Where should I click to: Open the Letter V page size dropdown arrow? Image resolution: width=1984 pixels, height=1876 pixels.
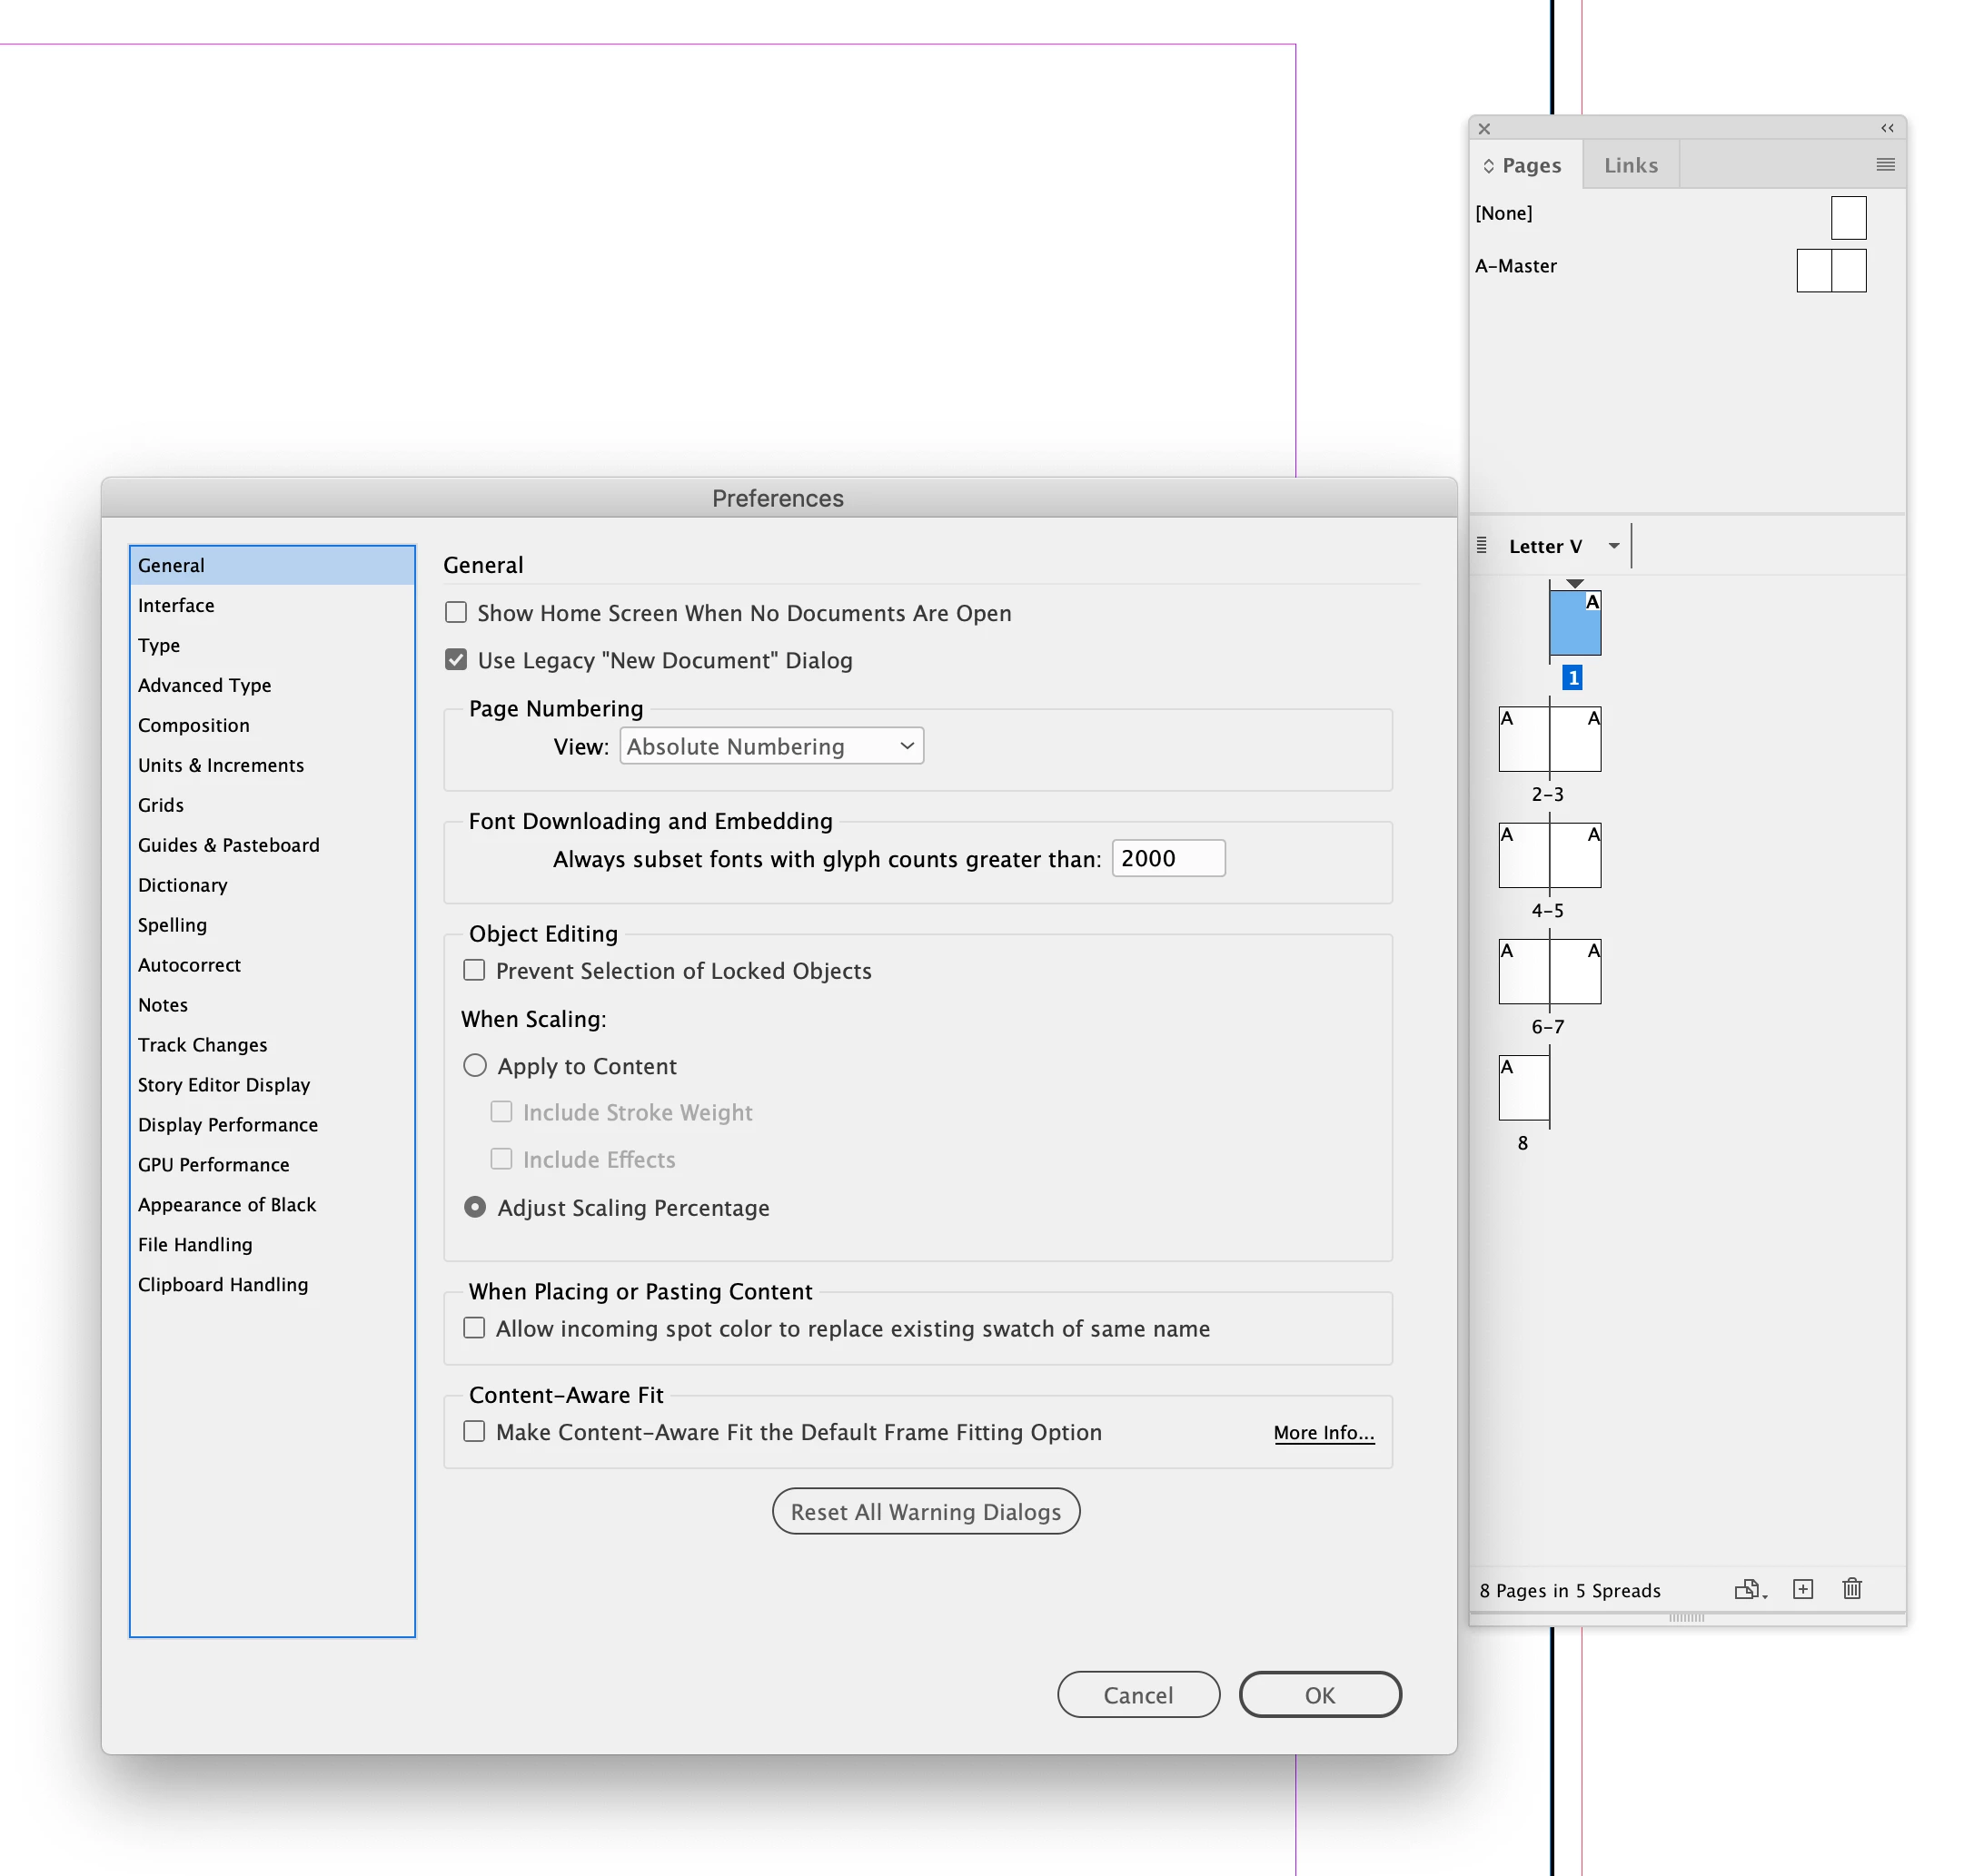1613,546
